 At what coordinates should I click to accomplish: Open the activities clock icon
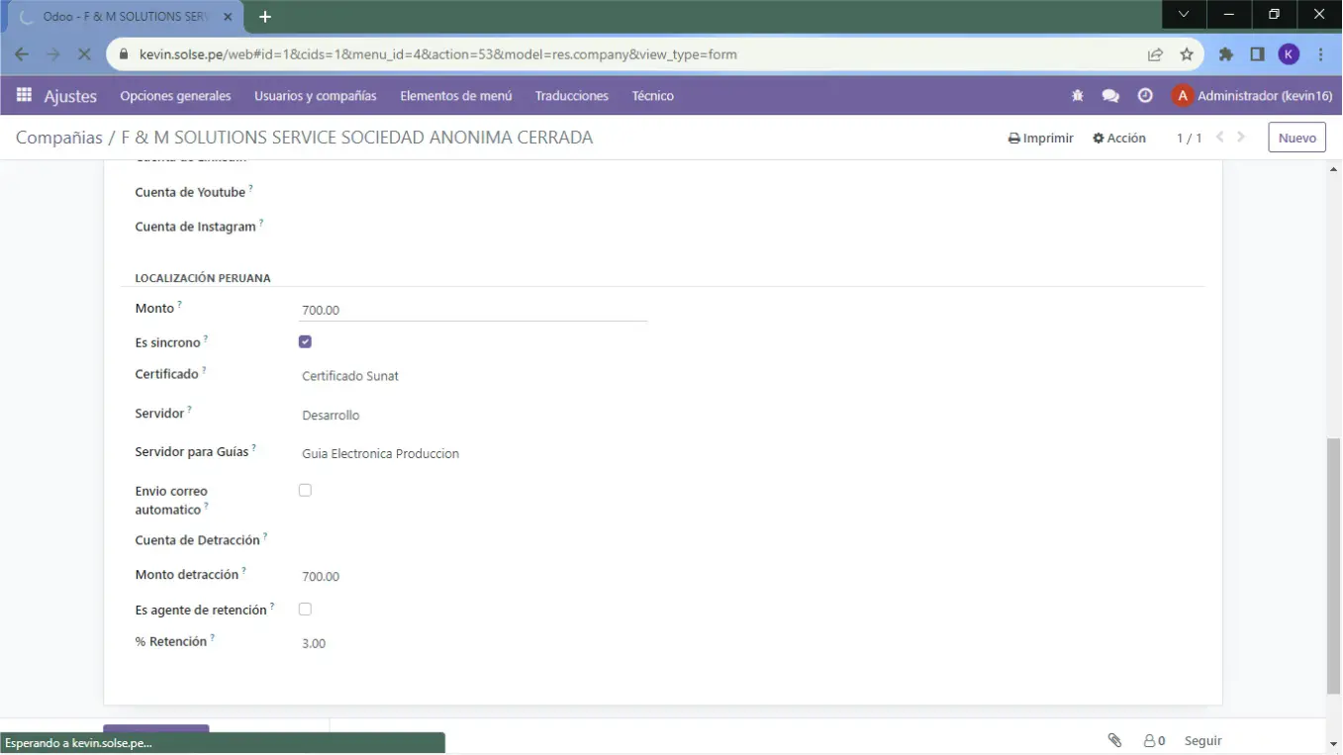click(1145, 96)
